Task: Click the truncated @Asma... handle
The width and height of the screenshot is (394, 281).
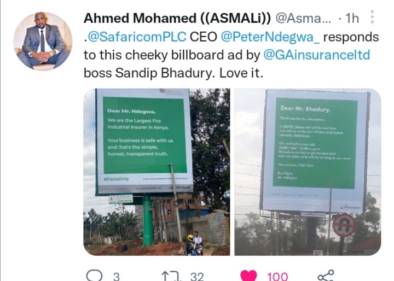Action: click(x=303, y=19)
